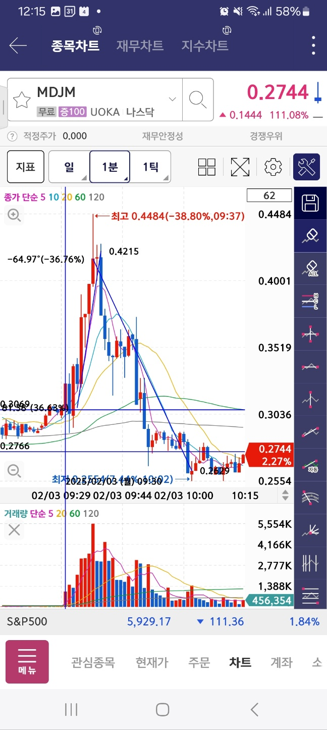Select the arc/speed resistance tool
Viewport: 327px width, 730px height.
point(310,498)
